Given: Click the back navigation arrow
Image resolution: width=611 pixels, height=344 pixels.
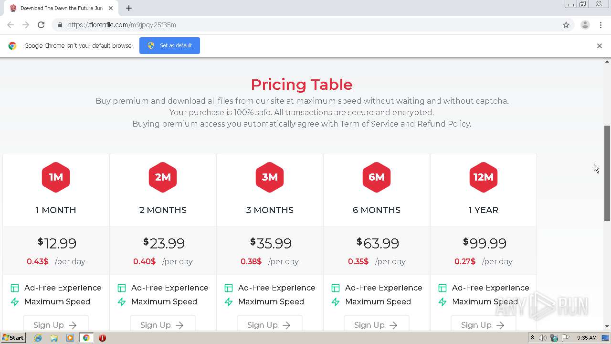Looking at the screenshot, I should 11,25.
